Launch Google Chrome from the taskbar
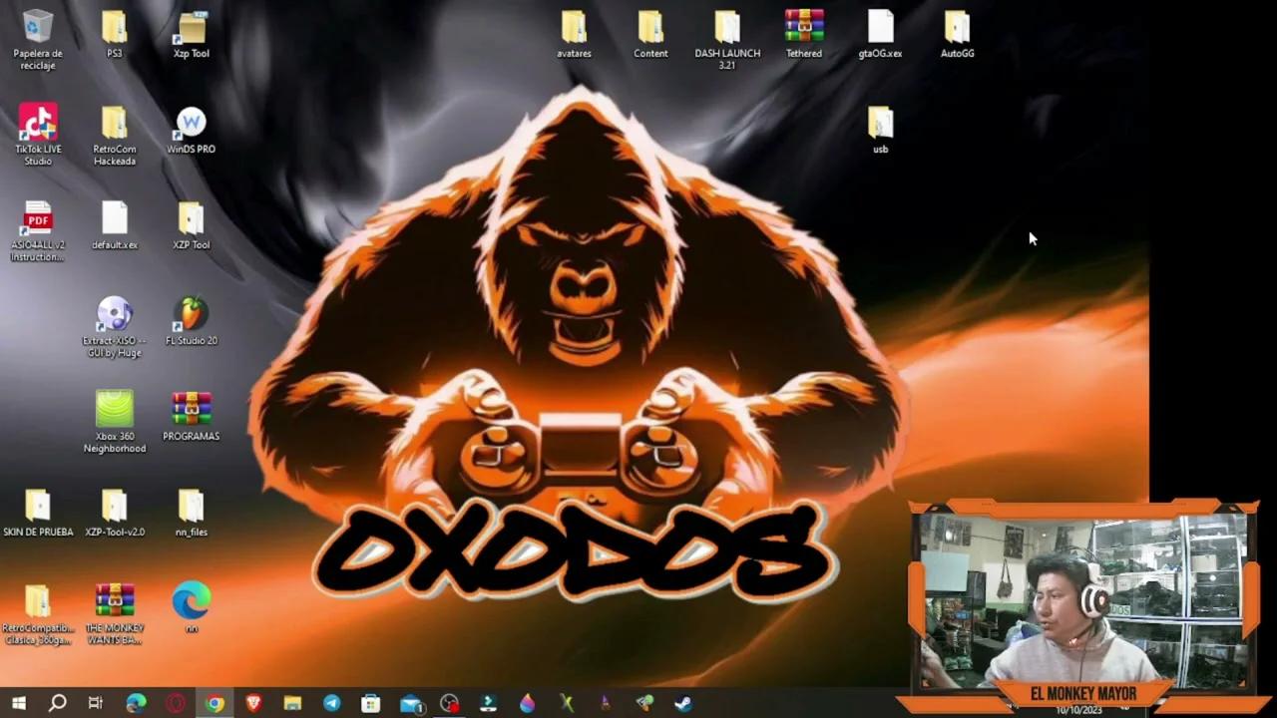 214,703
